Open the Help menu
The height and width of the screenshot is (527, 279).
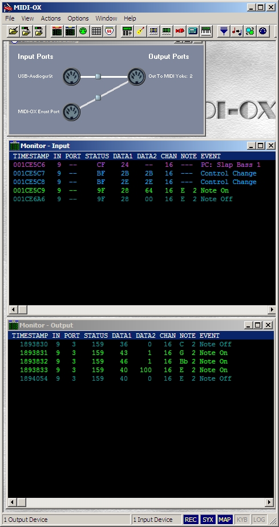[130, 18]
